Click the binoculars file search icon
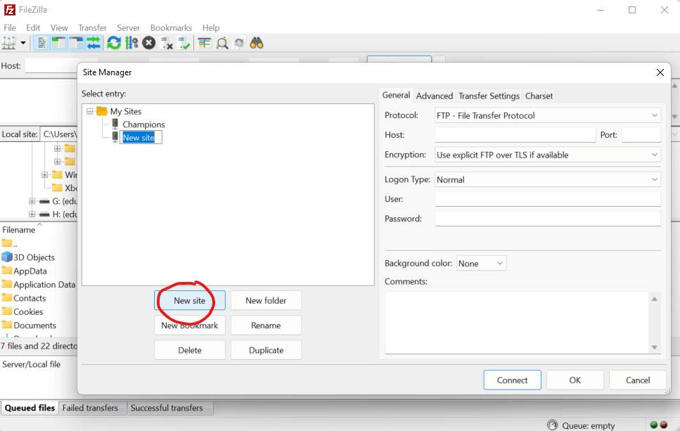The image size is (680, 431). 257,43
